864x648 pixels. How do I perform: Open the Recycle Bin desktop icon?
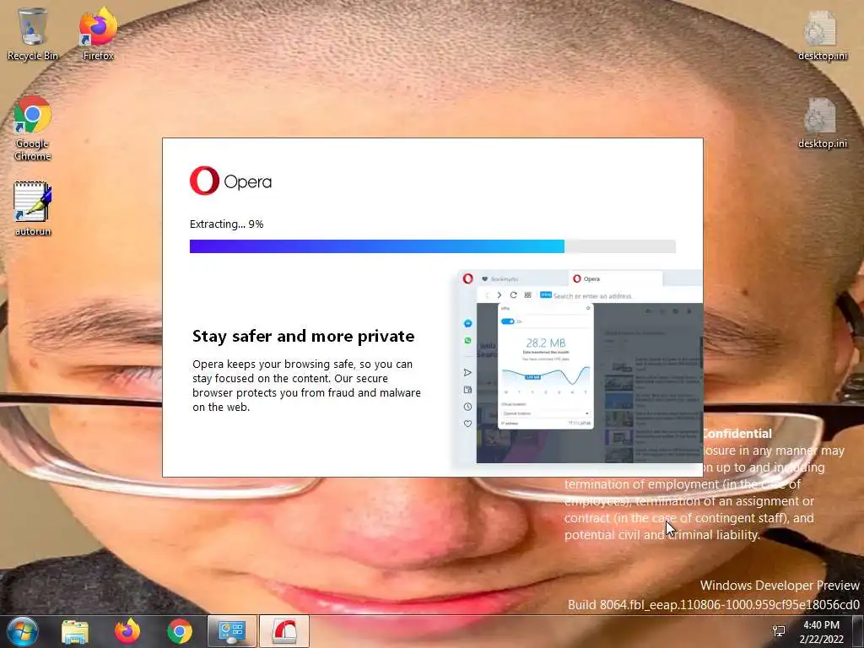pyautogui.click(x=32, y=33)
